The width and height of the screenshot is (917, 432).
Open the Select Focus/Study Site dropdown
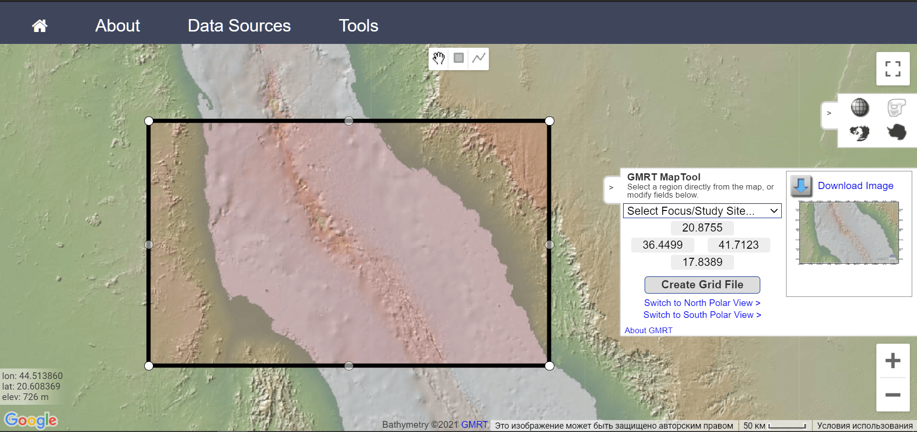pos(702,211)
